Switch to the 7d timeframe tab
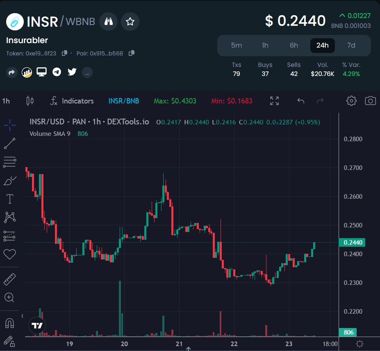This screenshot has height=351, width=380. [x=351, y=46]
